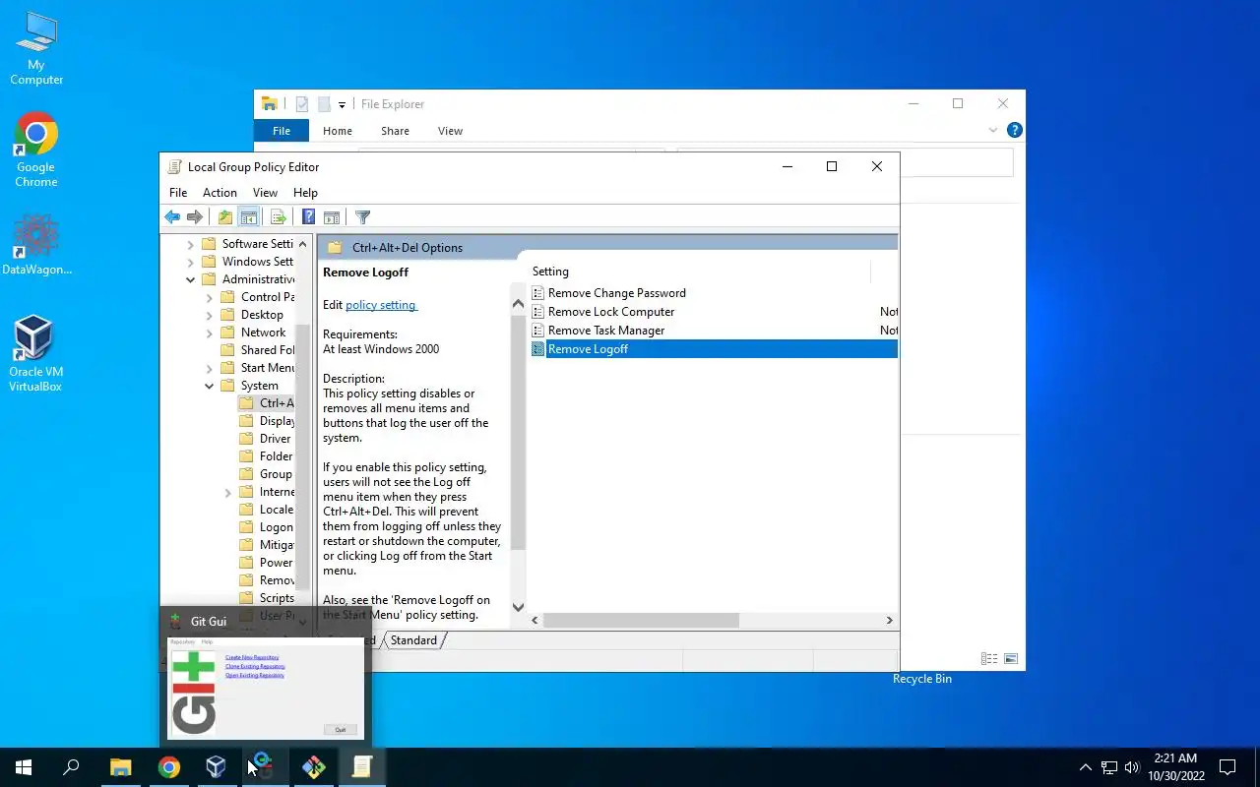
Task: Click the network tray icon
Action: coord(1108,767)
